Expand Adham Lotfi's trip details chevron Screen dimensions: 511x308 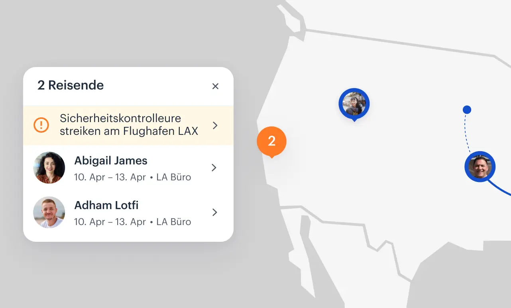click(x=214, y=212)
